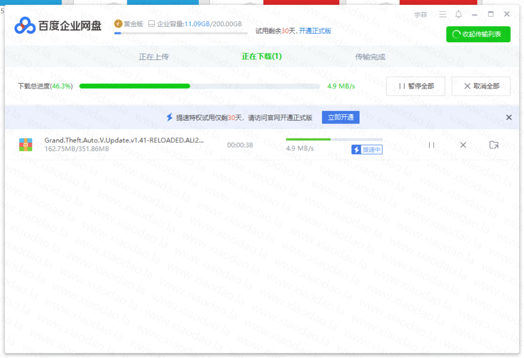The width and height of the screenshot is (524, 358).
Task: Click the 下载总进度(46.3%) label
Action: point(45,86)
